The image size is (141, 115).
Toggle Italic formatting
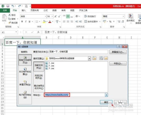26,22
